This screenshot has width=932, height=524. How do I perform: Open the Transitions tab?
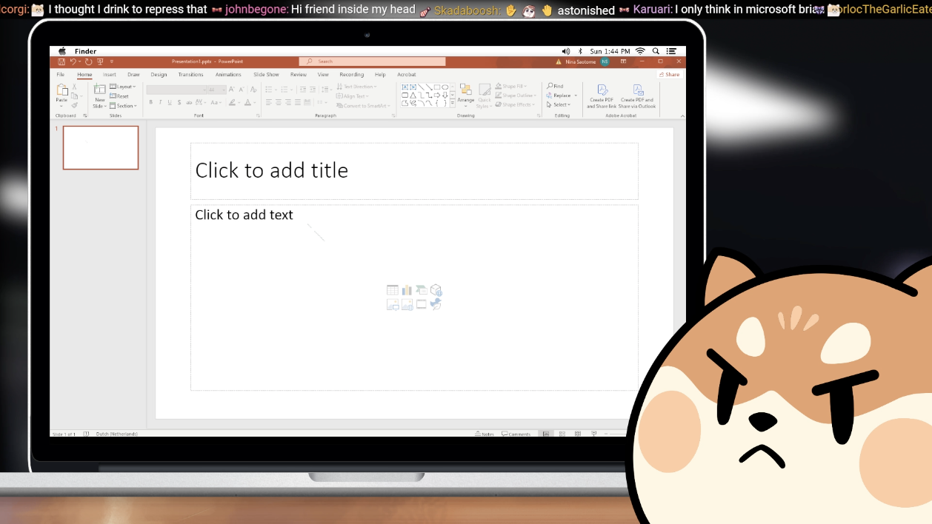coord(190,75)
